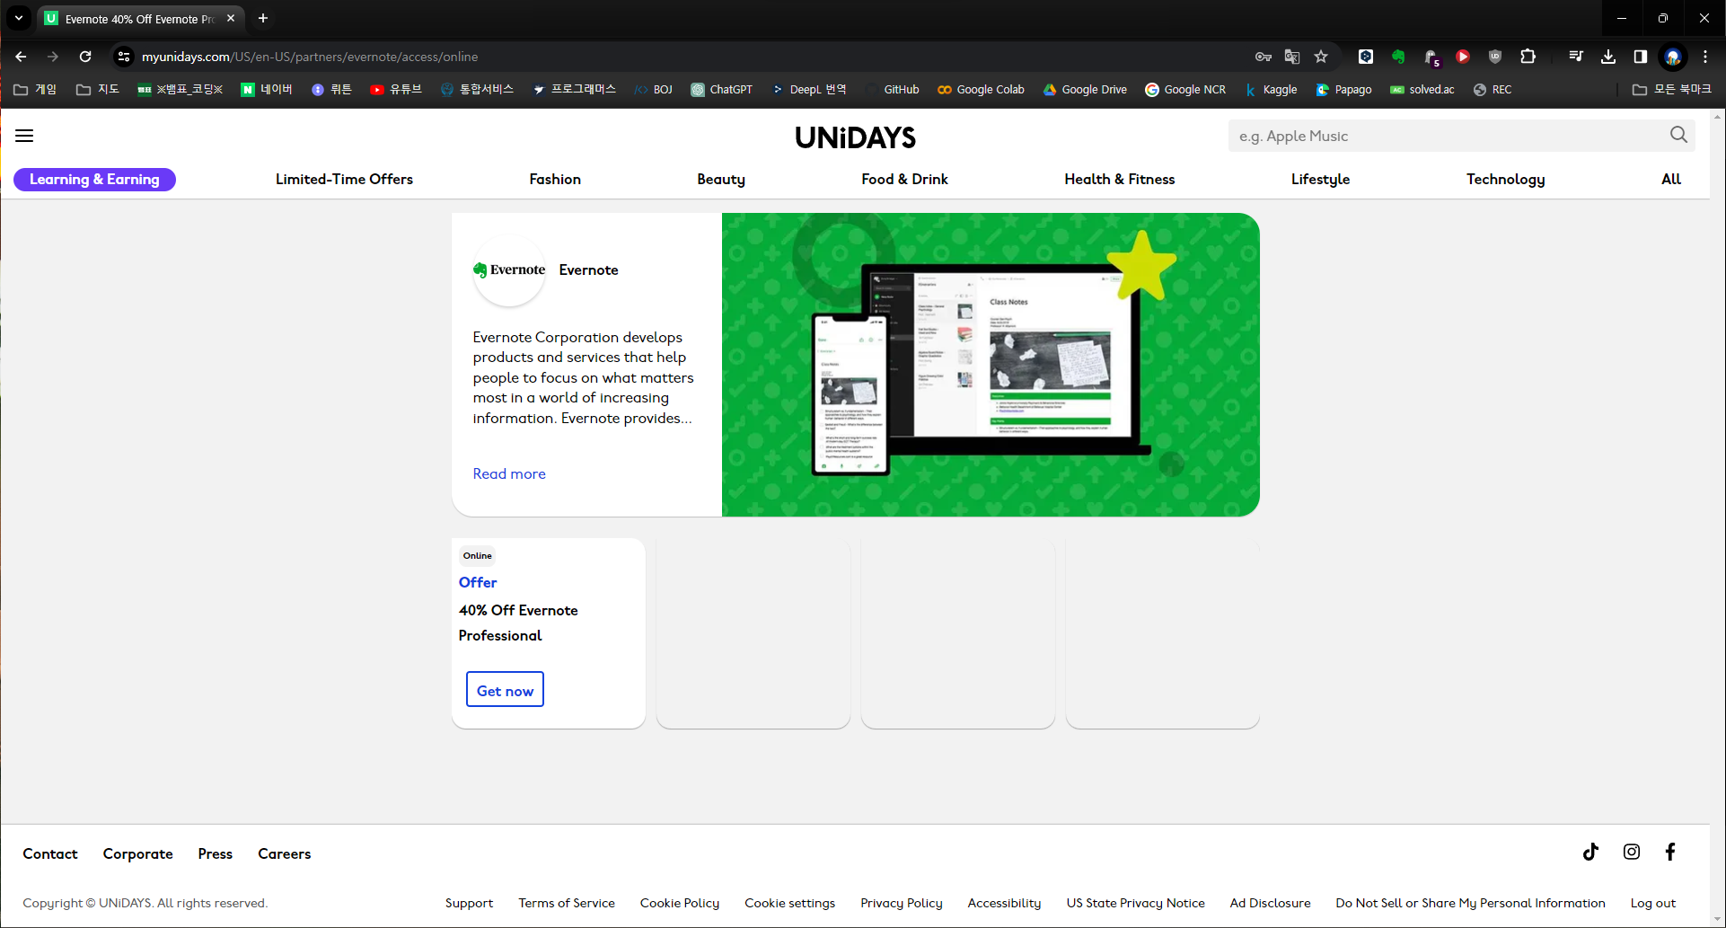Open the Technology category
This screenshot has height=928, width=1726.
click(1505, 179)
